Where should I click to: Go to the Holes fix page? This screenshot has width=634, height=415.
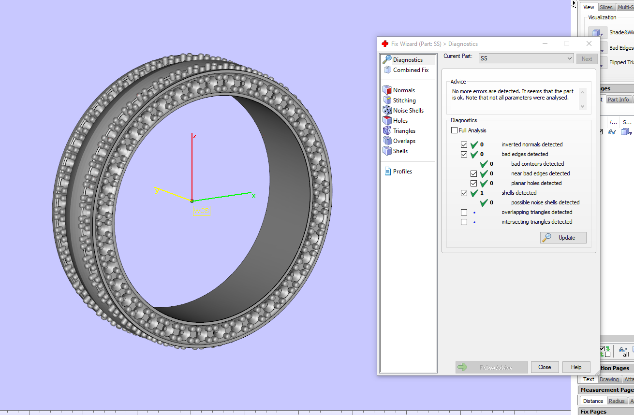(400, 121)
